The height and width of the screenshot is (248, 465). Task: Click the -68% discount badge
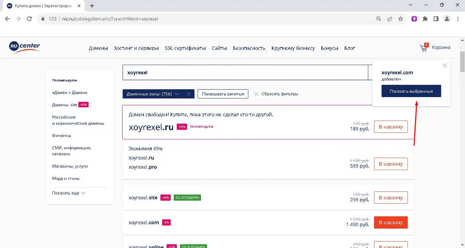coord(182,127)
